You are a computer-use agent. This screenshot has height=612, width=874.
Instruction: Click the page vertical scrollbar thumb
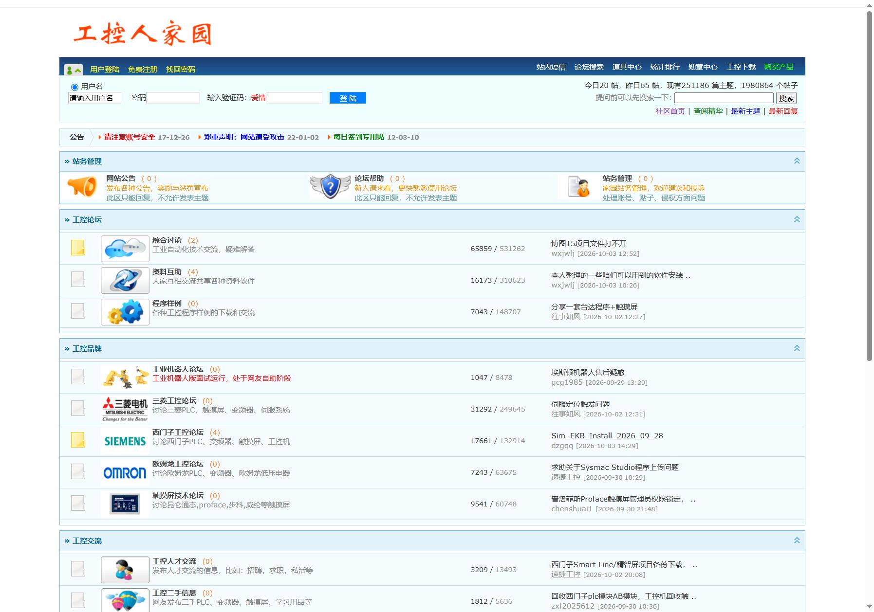click(869, 186)
